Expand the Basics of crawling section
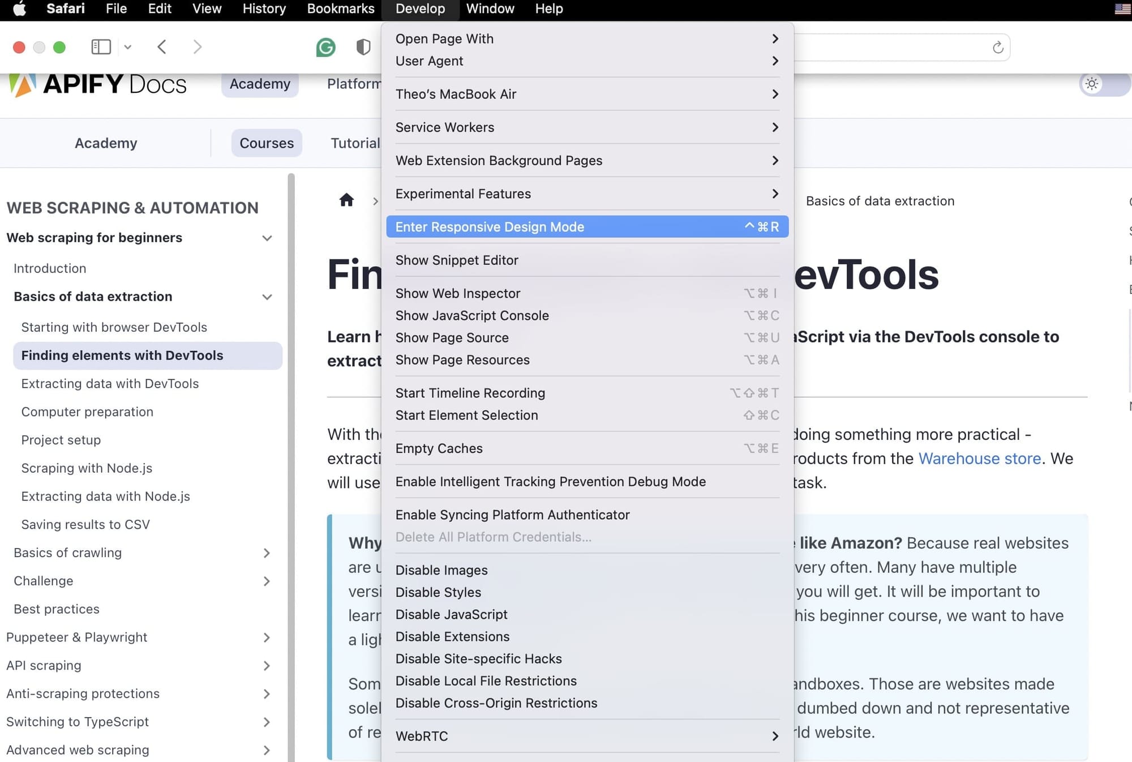This screenshot has height=762, width=1132. click(267, 553)
